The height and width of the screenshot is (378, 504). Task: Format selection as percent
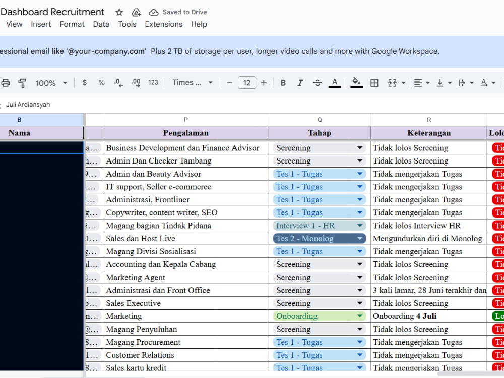pyautogui.click(x=102, y=83)
